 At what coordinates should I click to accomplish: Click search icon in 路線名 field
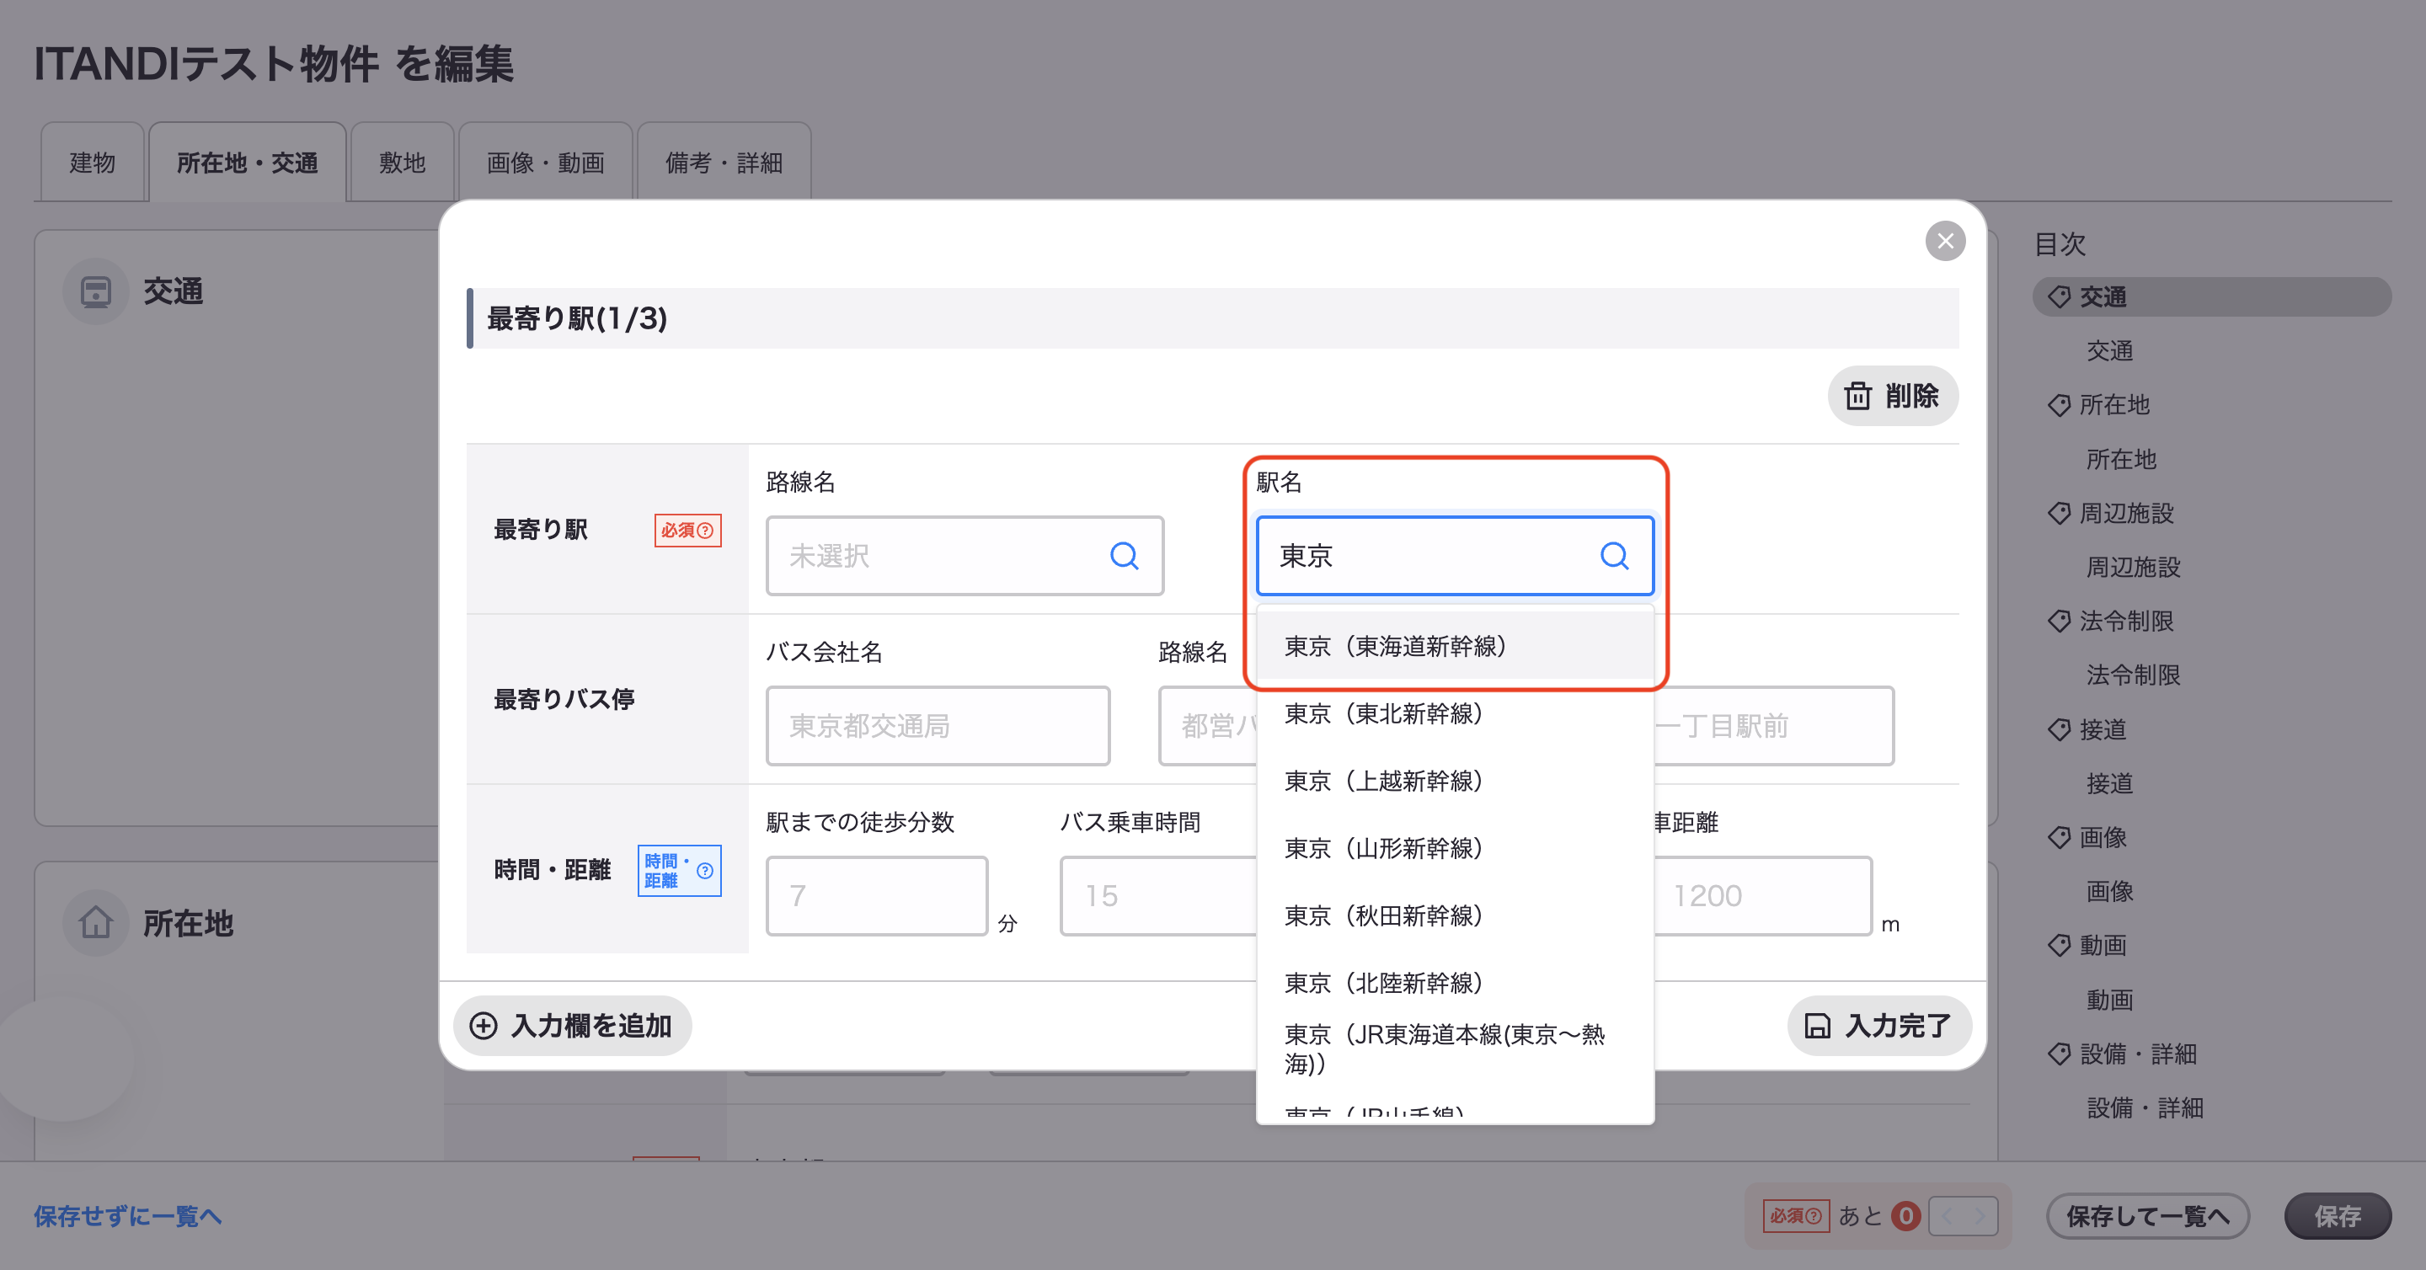click(x=1124, y=556)
